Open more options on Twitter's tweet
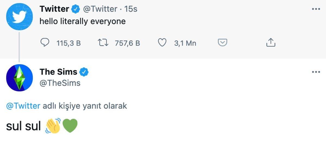326x142 pixels. coord(316,9)
